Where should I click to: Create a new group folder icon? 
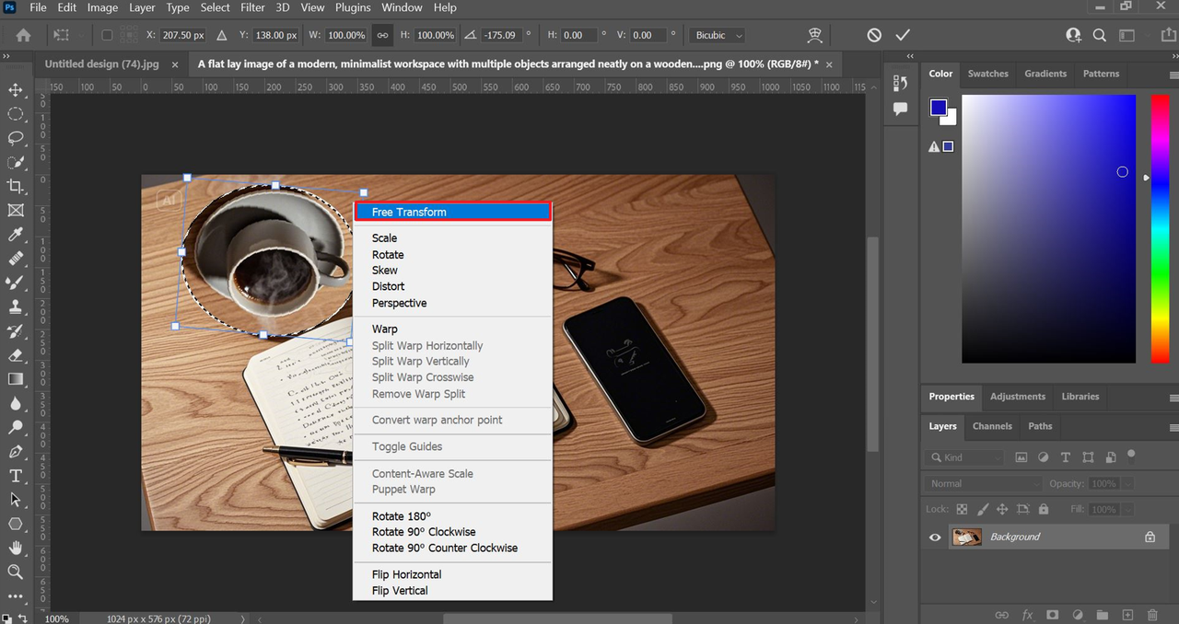pos(1103,615)
